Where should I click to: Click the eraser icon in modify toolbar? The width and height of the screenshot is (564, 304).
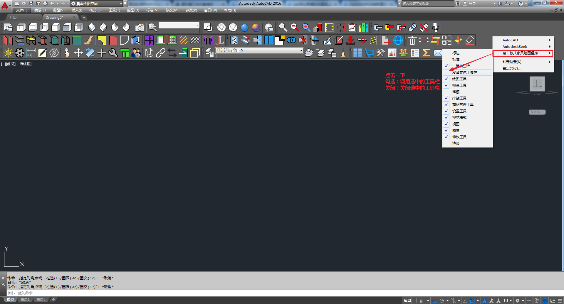click(470, 40)
